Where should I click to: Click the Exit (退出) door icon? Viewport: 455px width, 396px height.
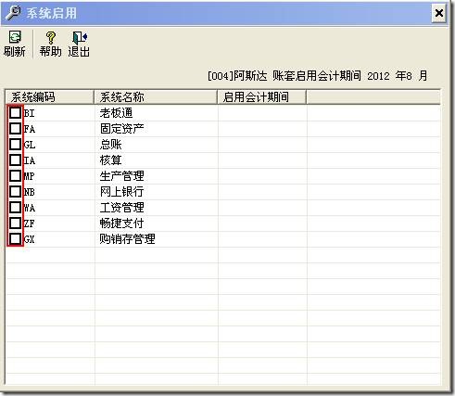tap(79, 37)
